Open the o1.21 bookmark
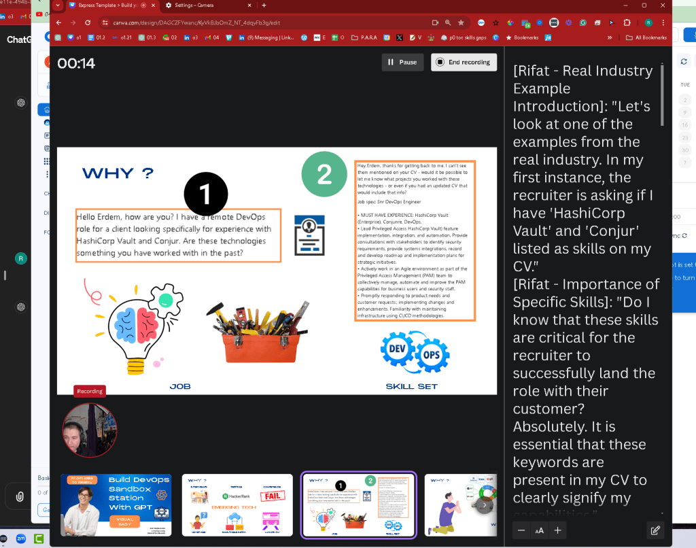The image size is (696, 548). point(122,38)
